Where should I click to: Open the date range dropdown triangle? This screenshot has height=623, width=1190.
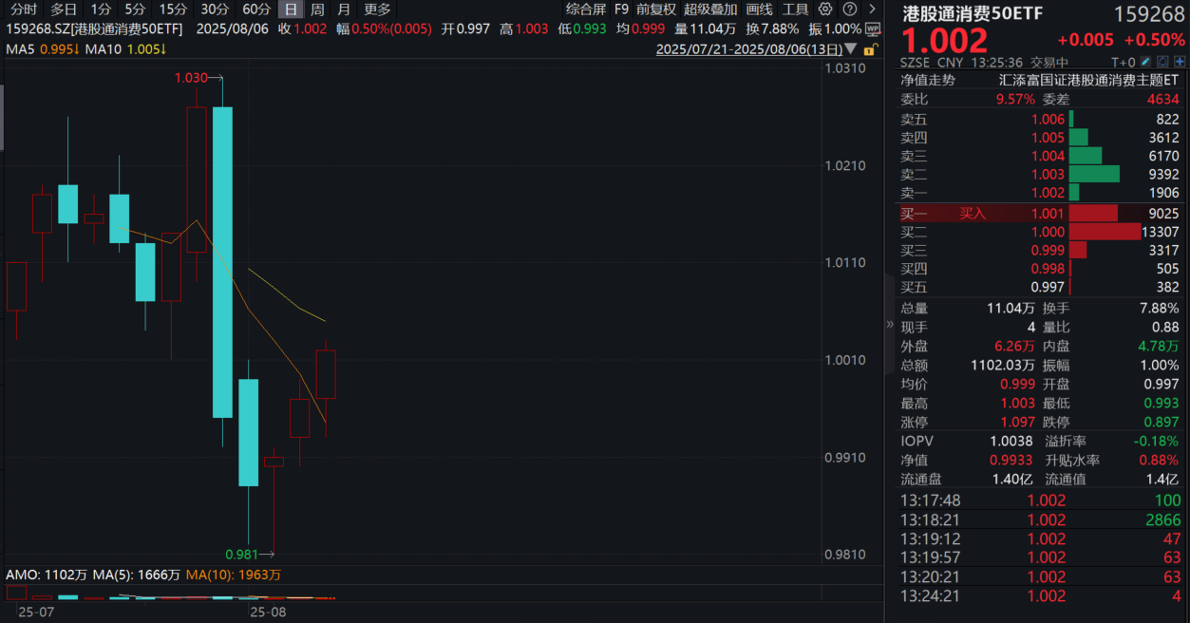849,49
